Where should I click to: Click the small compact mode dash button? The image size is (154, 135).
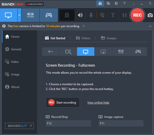point(134,4)
